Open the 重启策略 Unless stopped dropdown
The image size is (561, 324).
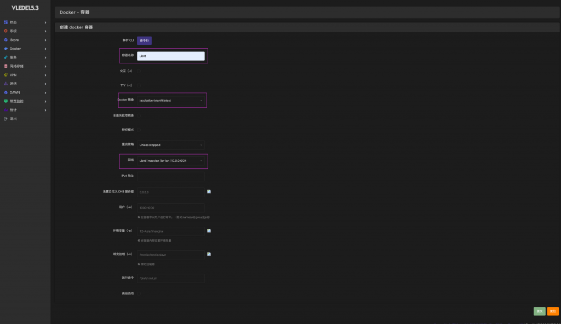click(x=171, y=145)
